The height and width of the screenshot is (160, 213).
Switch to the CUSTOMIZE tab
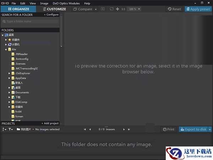click(54, 9)
